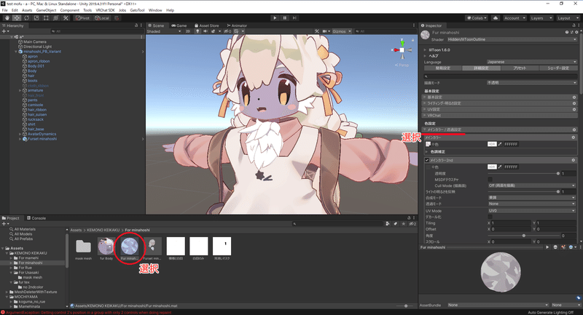Open the custom editor tools icon
The image size is (583, 315).
(x=66, y=17)
